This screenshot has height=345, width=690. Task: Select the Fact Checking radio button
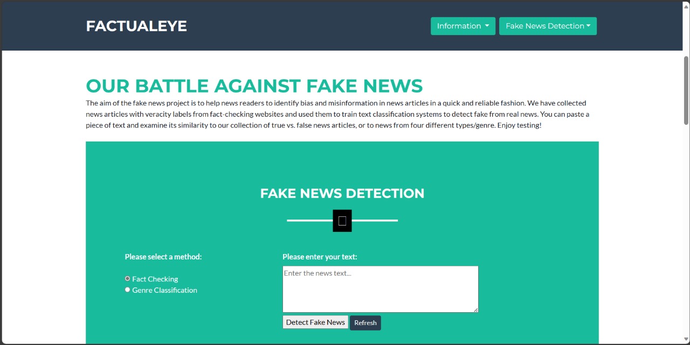point(128,279)
